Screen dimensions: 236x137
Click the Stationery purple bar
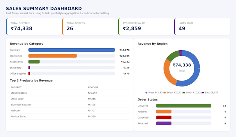(29, 68)
